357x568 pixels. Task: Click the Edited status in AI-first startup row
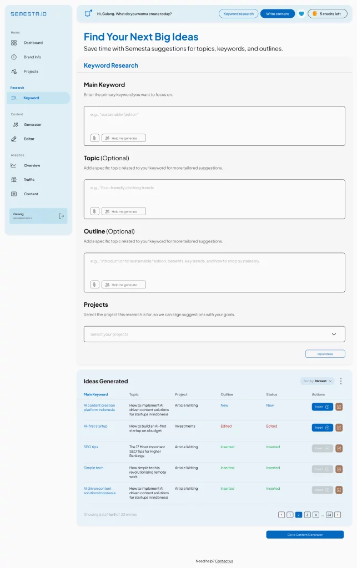pyautogui.click(x=271, y=426)
